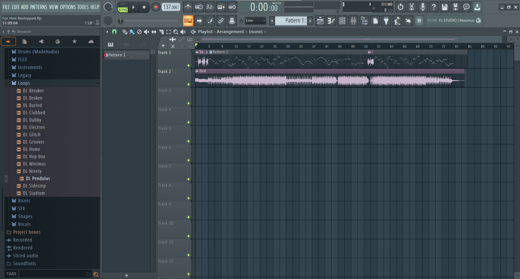Select the Zoom tool in the Playlist toolbar

coord(176,32)
